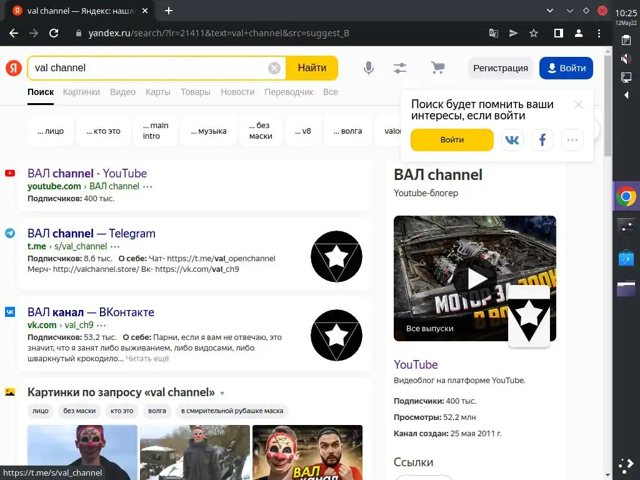This screenshot has height=480, width=640.
Task: Open Chrome three-dot menu
Action: tap(599, 33)
